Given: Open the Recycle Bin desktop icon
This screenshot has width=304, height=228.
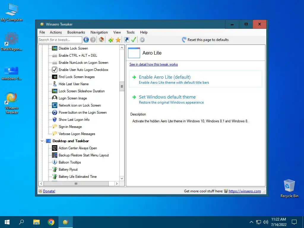Looking at the screenshot, I should click(x=289, y=189).
